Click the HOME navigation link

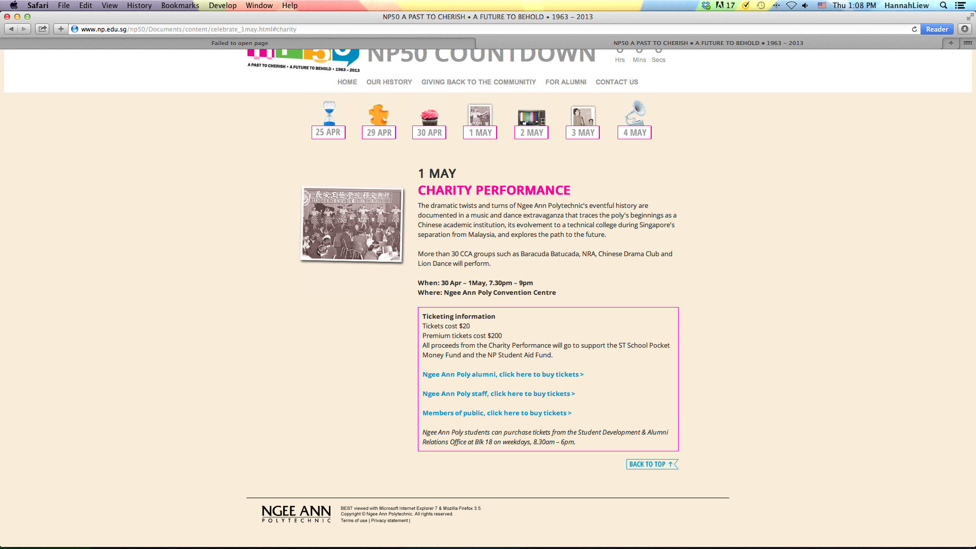(347, 82)
